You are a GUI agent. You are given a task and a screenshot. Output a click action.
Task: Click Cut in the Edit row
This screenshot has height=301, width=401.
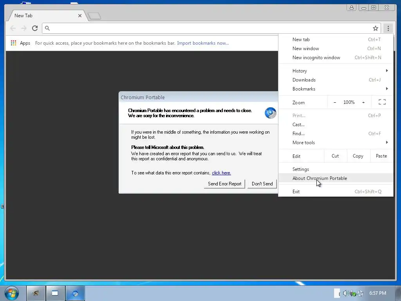[x=335, y=156]
